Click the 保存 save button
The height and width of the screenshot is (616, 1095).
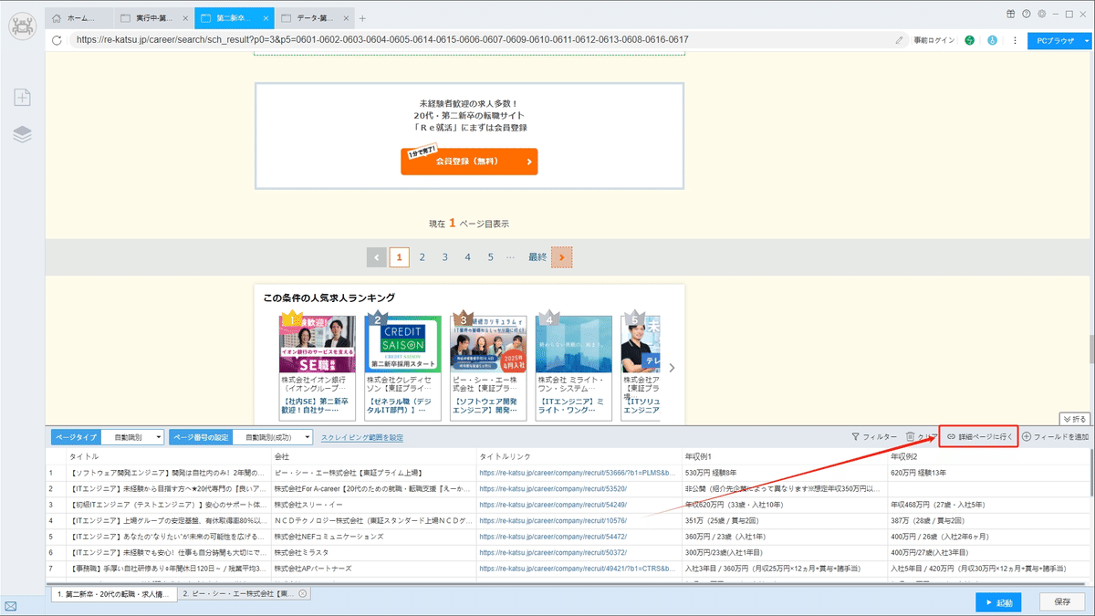click(x=1062, y=602)
